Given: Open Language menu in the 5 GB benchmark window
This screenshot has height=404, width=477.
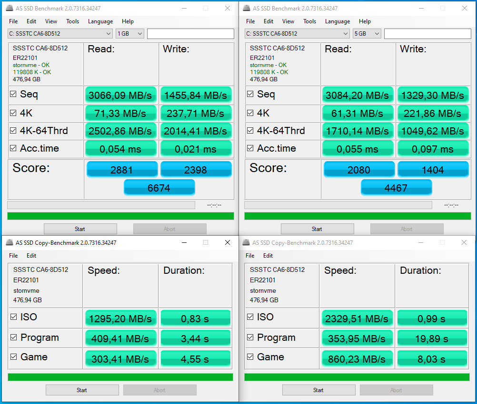Looking at the screenshot, I should click(338, 21).
